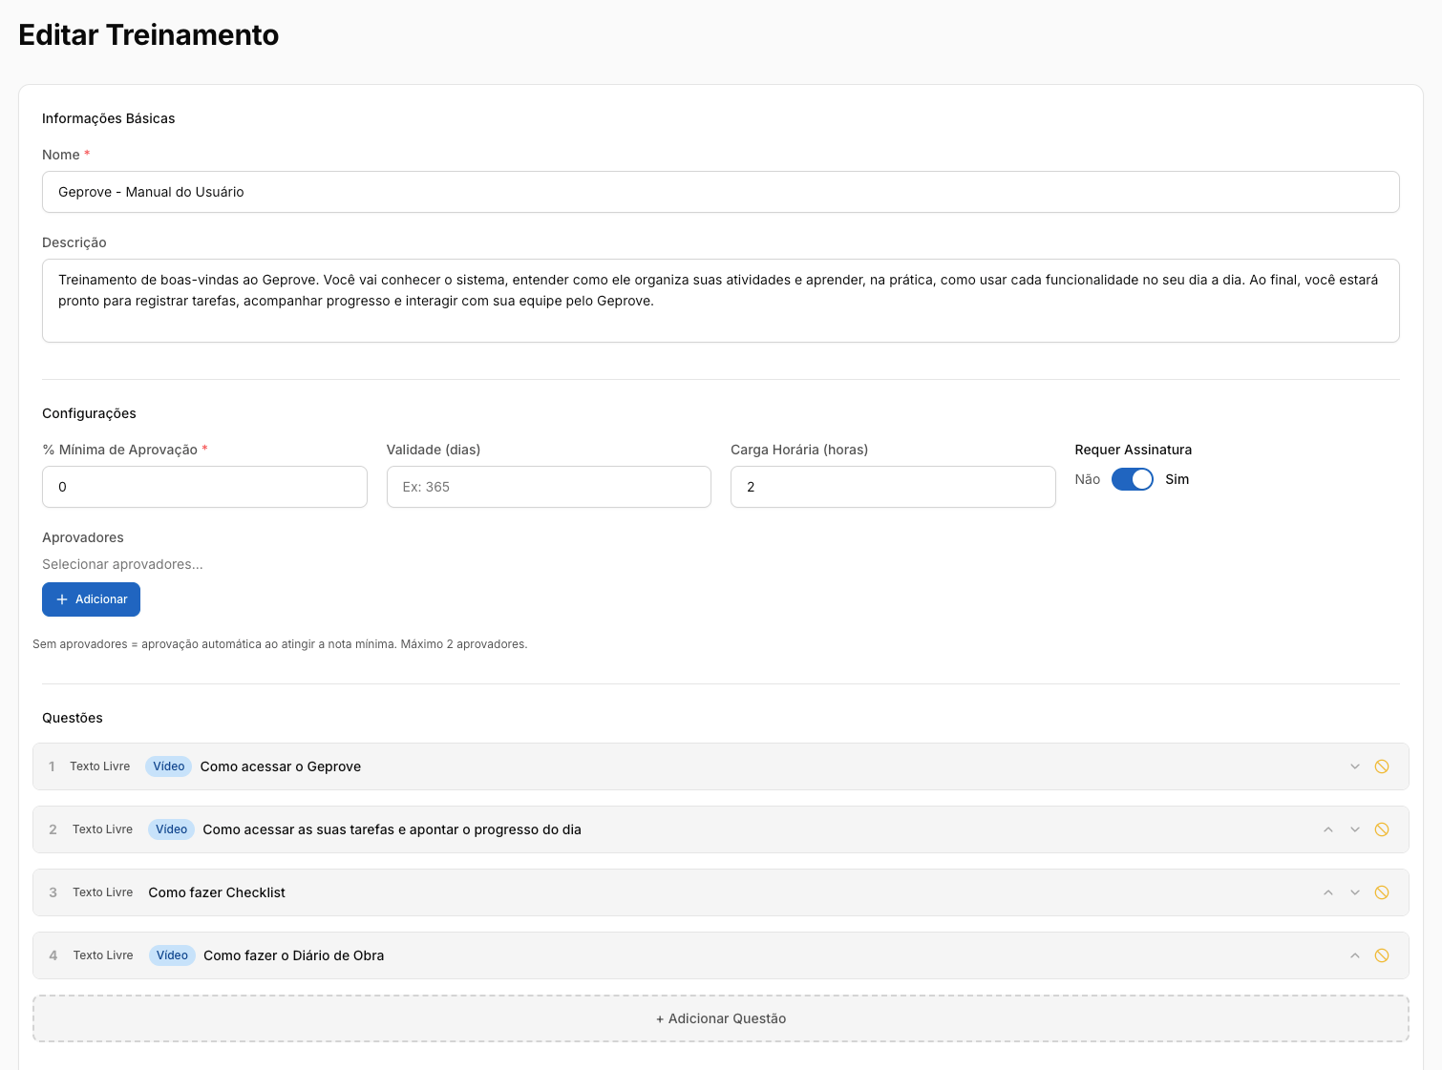Remove the 'Como fazer Checklist' question
1442x1070 pixels.
[x=1382, y=892]
